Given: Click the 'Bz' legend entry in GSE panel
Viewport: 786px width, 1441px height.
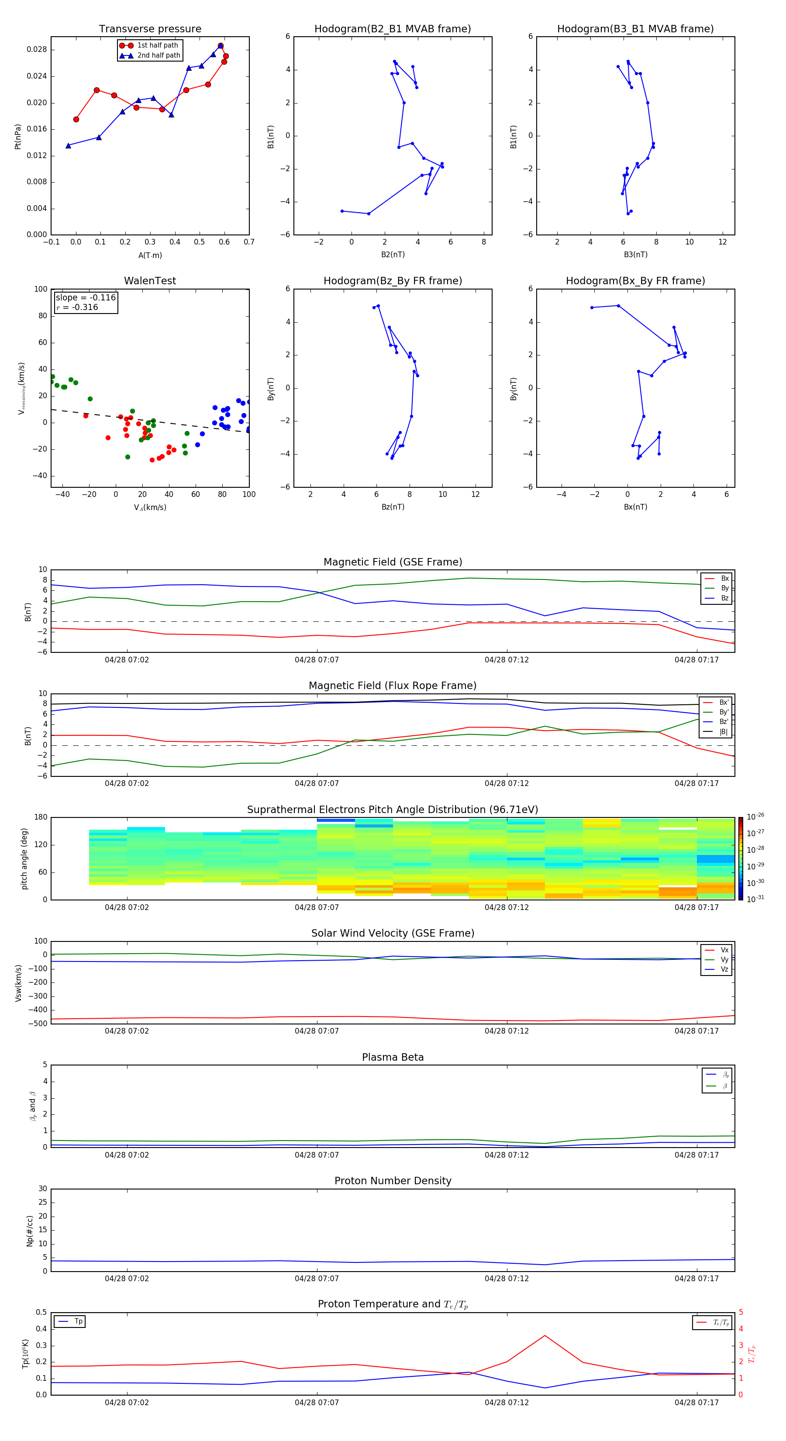Looking at the screenshot, I should click(717, 598).
